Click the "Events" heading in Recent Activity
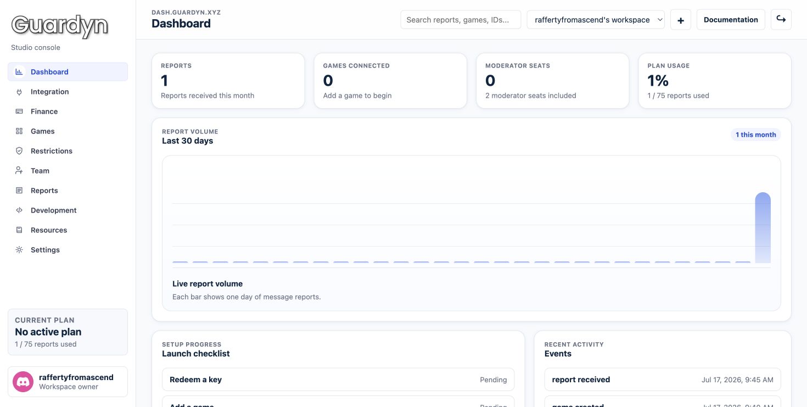Image resolution: width=807 pixels, height=407 pixels. [x=558, y=354]
